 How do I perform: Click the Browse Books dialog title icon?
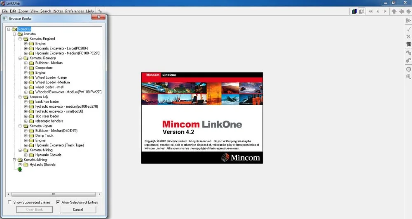tap(5, 19)
